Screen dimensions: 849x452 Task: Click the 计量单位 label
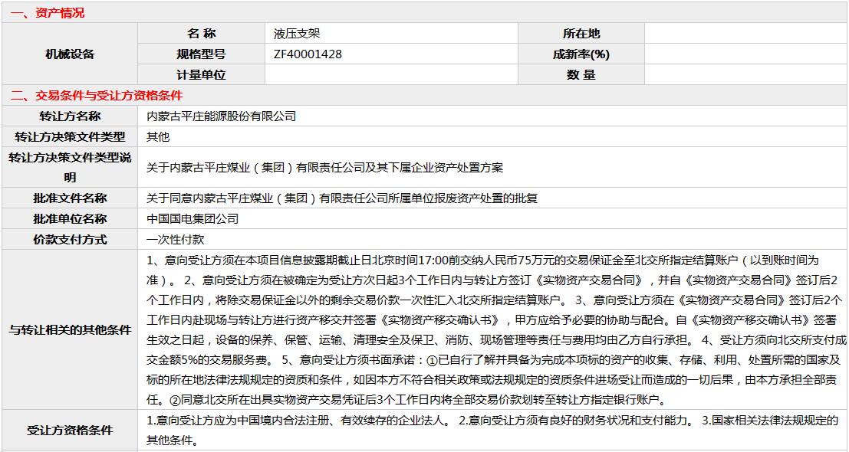click(202, 74)
